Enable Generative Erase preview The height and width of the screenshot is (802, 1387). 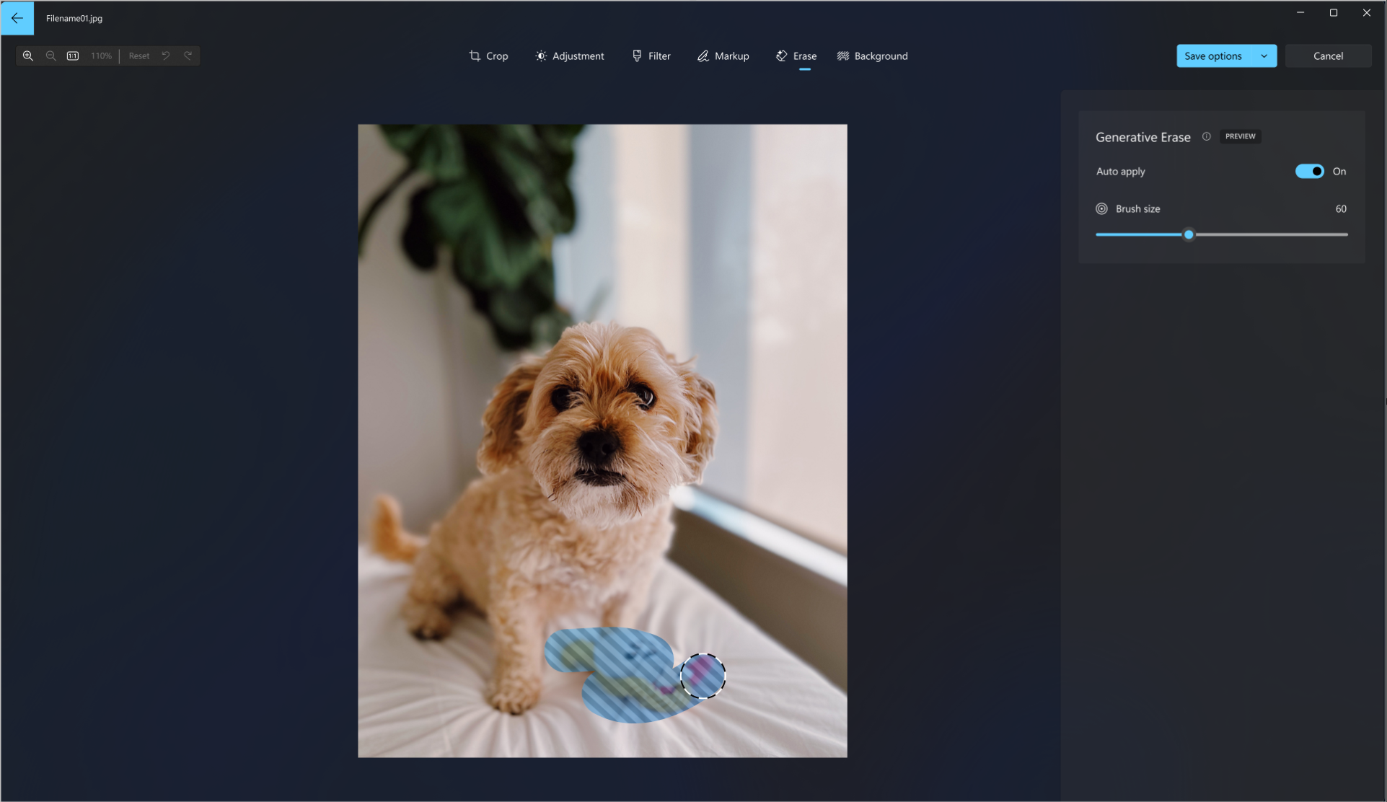click(x=1240, y=136)
